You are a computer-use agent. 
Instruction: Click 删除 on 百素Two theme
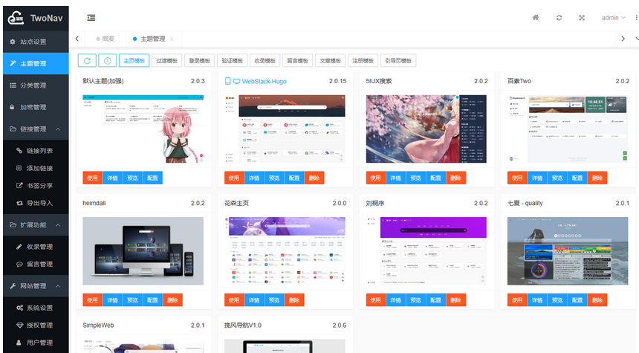[597, 178]
